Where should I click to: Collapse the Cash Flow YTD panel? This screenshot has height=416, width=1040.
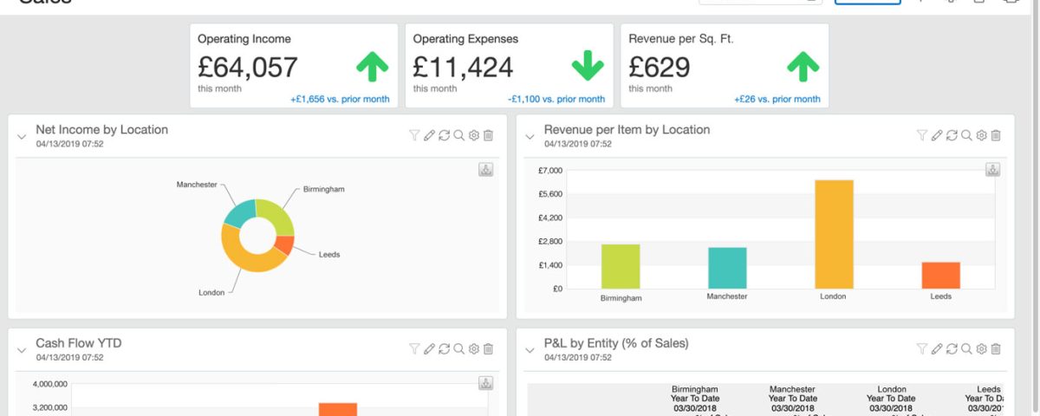(22, 350)
